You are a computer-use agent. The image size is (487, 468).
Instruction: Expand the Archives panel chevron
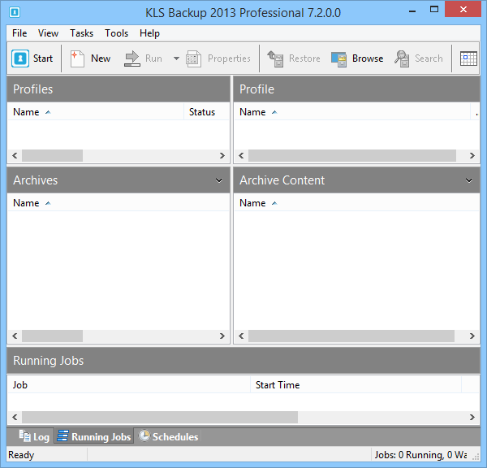[219, 180]
